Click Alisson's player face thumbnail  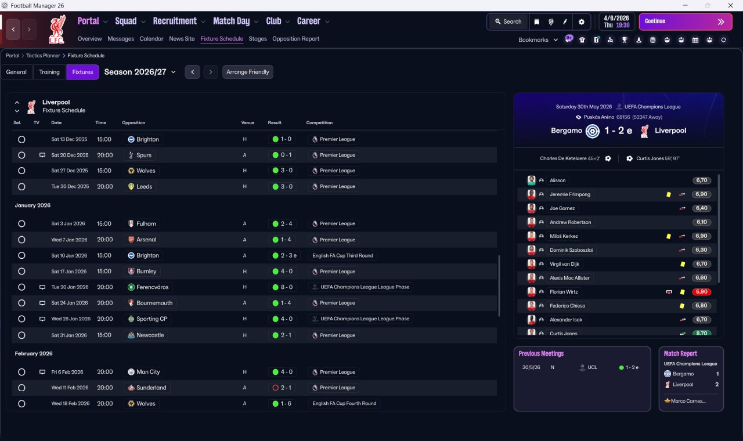click(x=531, y=180)
